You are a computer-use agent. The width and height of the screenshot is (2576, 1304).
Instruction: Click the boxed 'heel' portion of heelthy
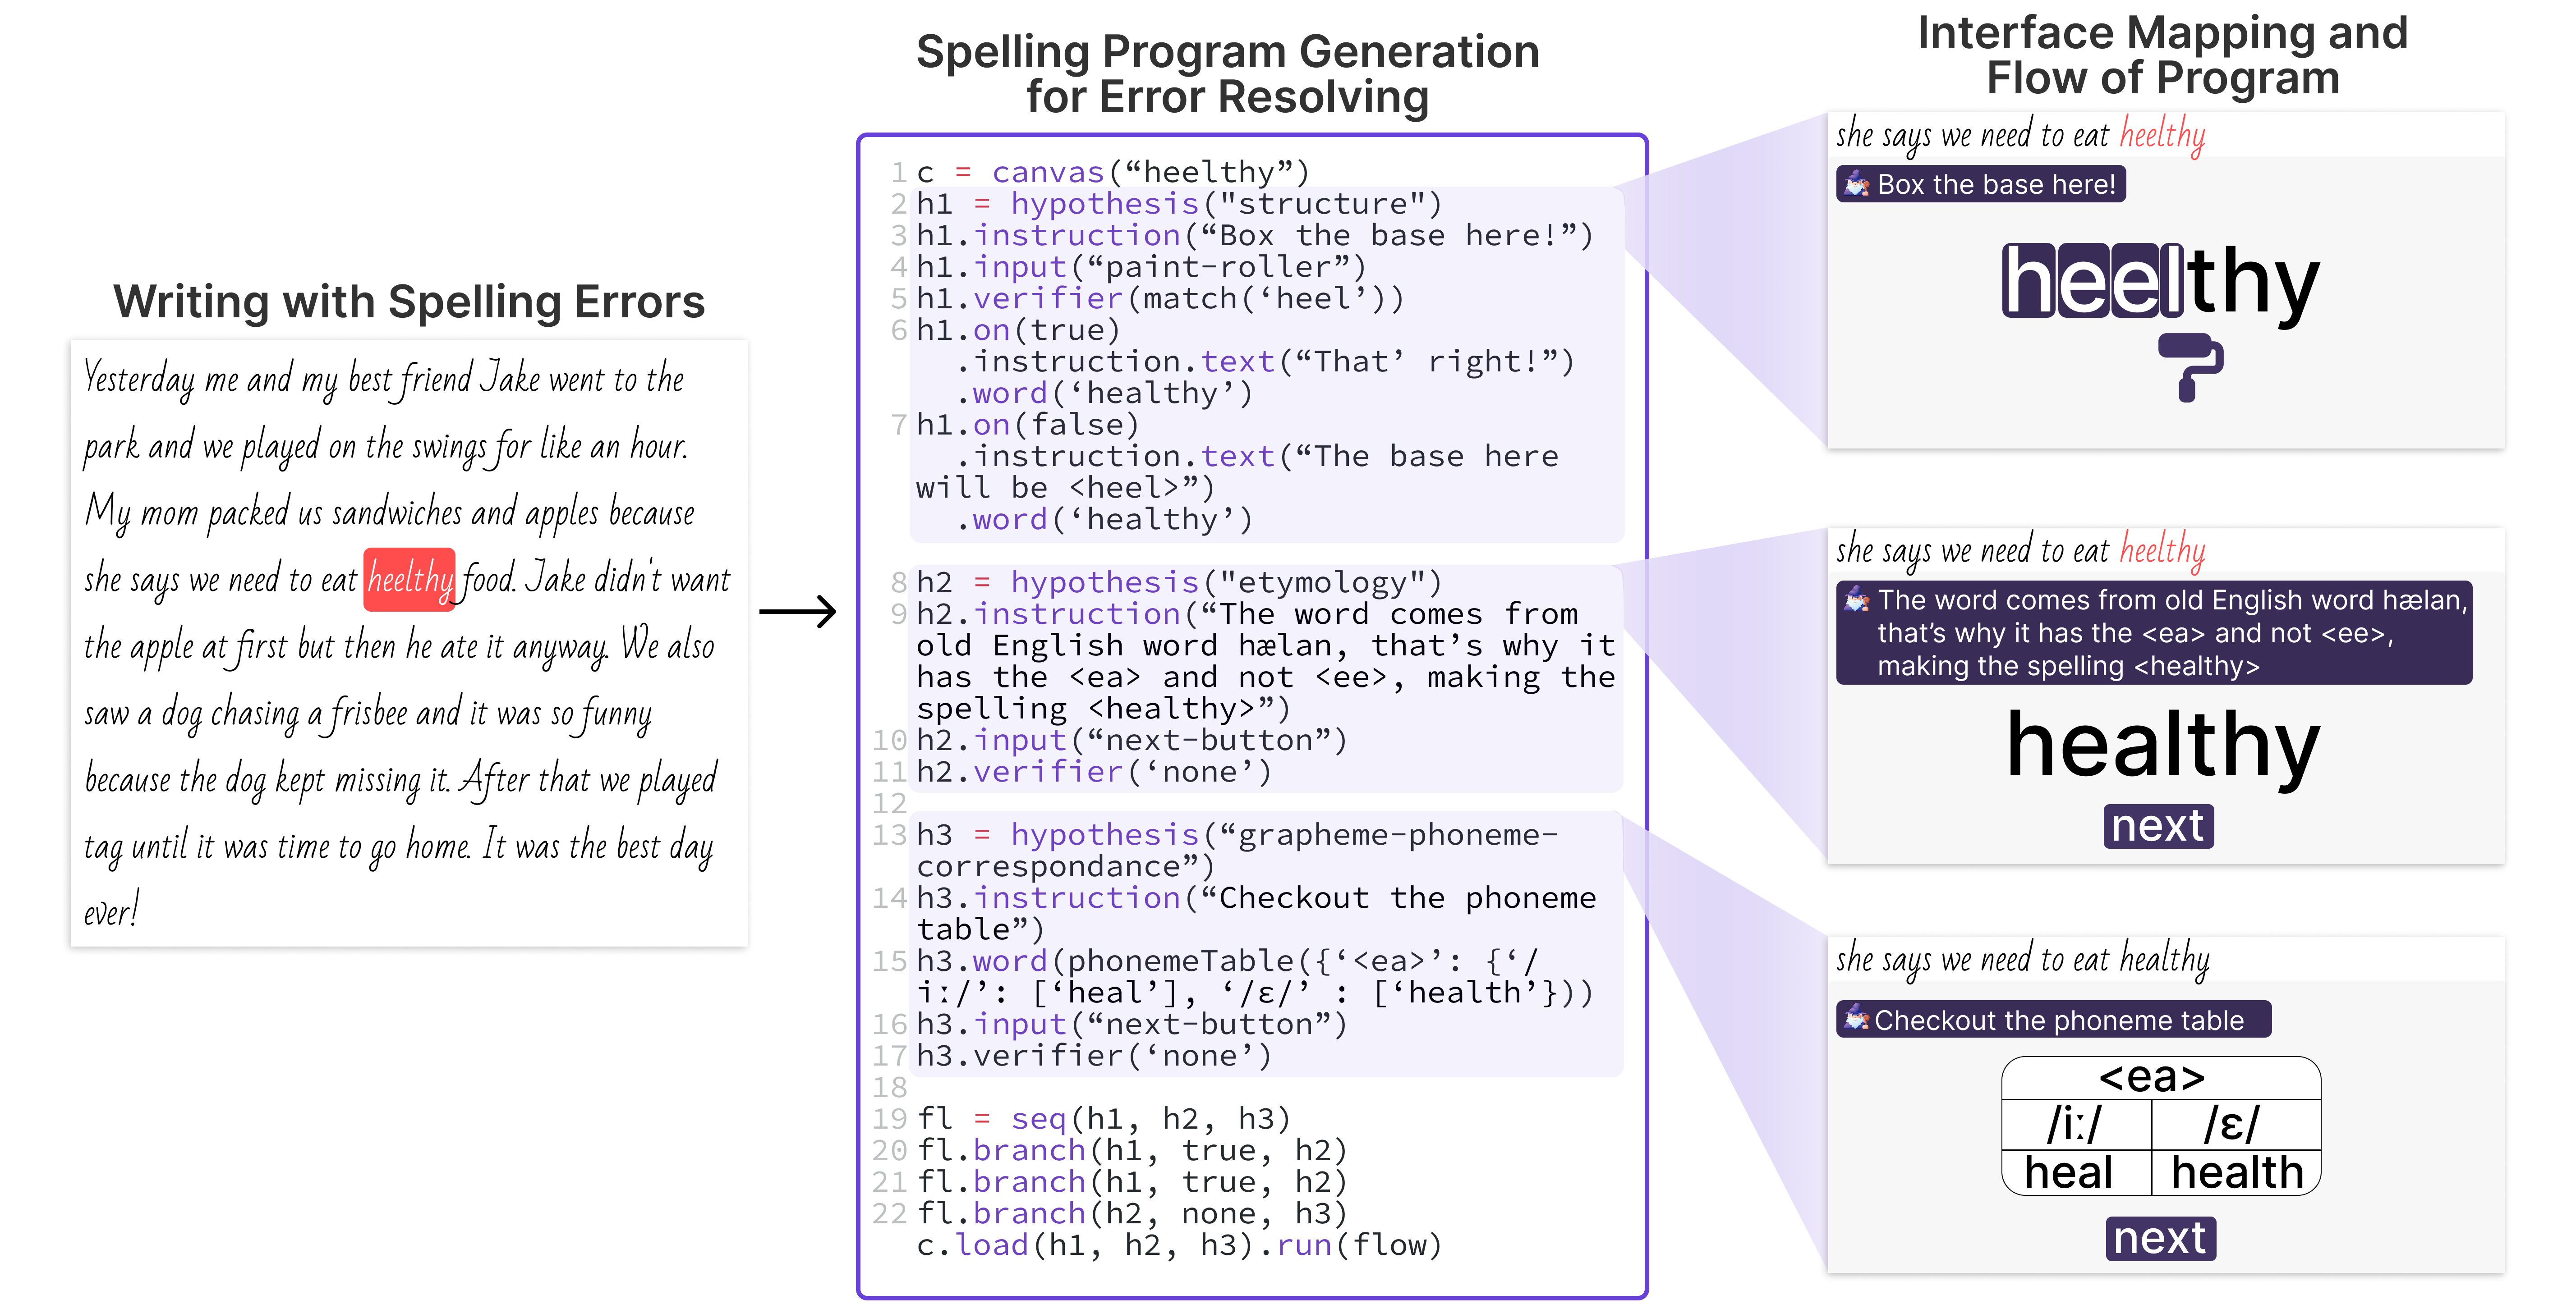[x=2093, y=282]
